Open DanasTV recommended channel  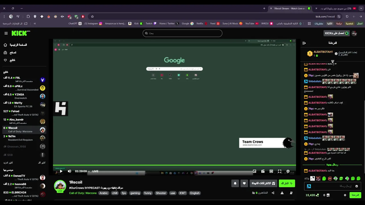click(24, 178)
